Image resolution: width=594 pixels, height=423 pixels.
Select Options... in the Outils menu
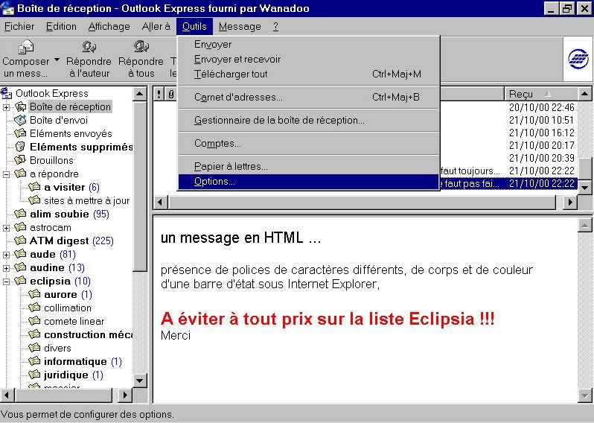308,182
